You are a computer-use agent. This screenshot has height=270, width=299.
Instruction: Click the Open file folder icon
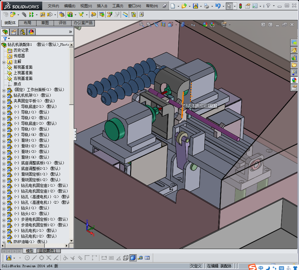click(x=184, y=6)
